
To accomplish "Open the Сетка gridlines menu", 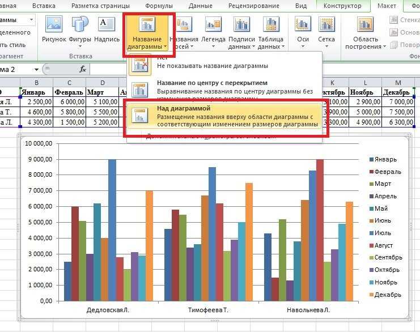I will pos(326,32).
